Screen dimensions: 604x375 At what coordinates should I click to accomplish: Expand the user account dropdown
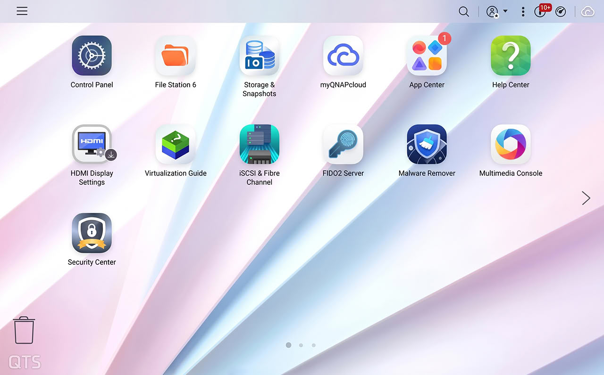pyautogui.click(x=497, y=12)
